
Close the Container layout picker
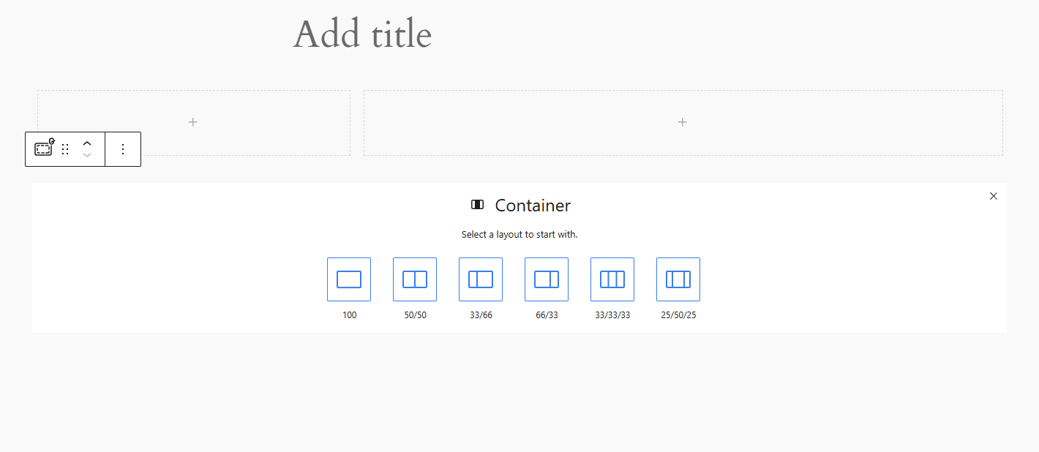click(x=993, y=196)
